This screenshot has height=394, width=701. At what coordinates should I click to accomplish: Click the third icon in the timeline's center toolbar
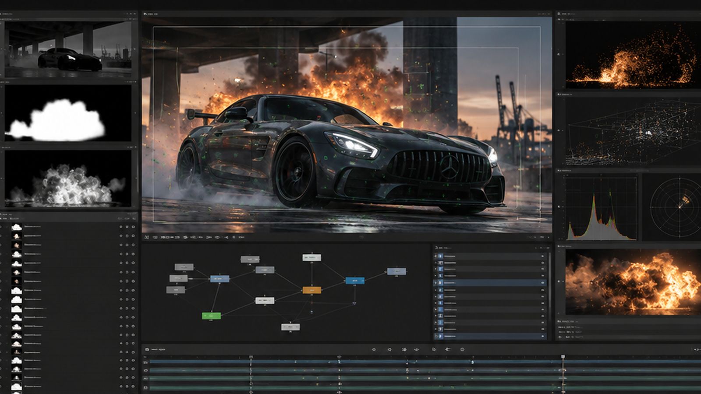click(404, 349)
